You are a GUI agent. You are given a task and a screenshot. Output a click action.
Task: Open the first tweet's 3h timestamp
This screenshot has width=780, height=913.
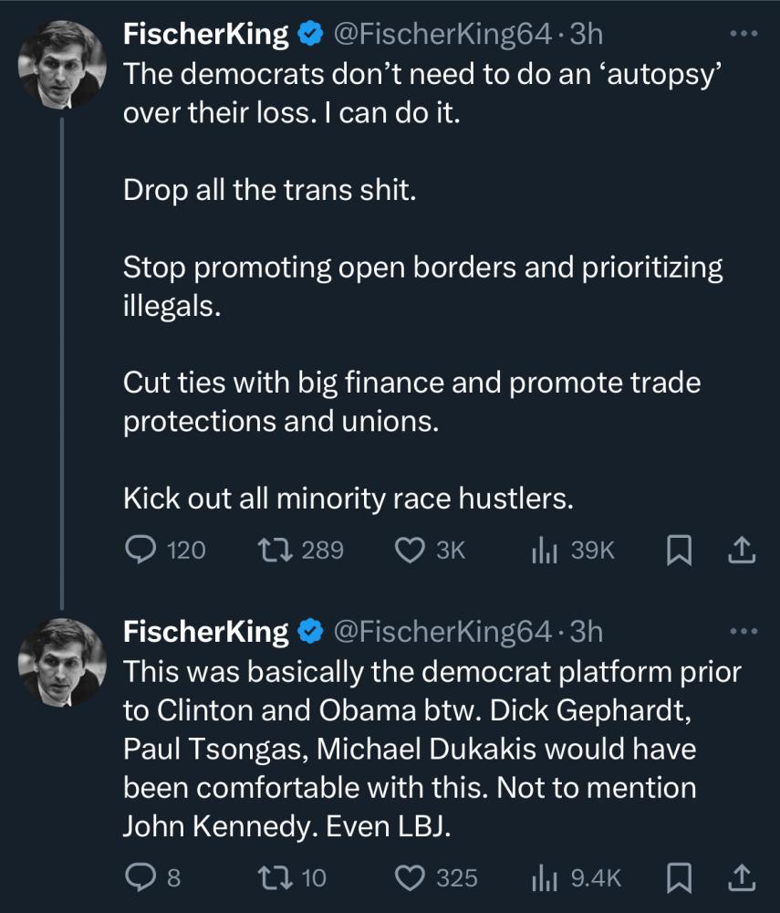586,34
